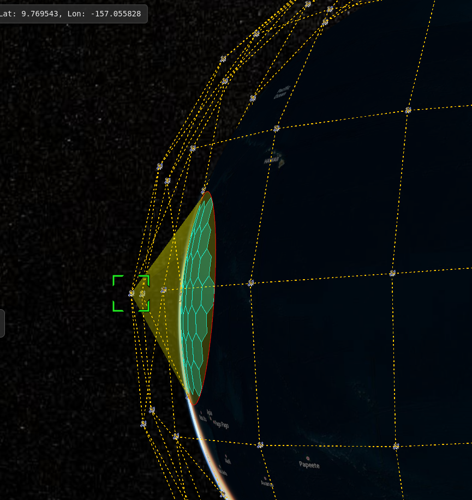The width and height of the screenshot is (472, 500).
Task: Select the satellite at the yellow cone's apex
Action: [x=132, y=293]
